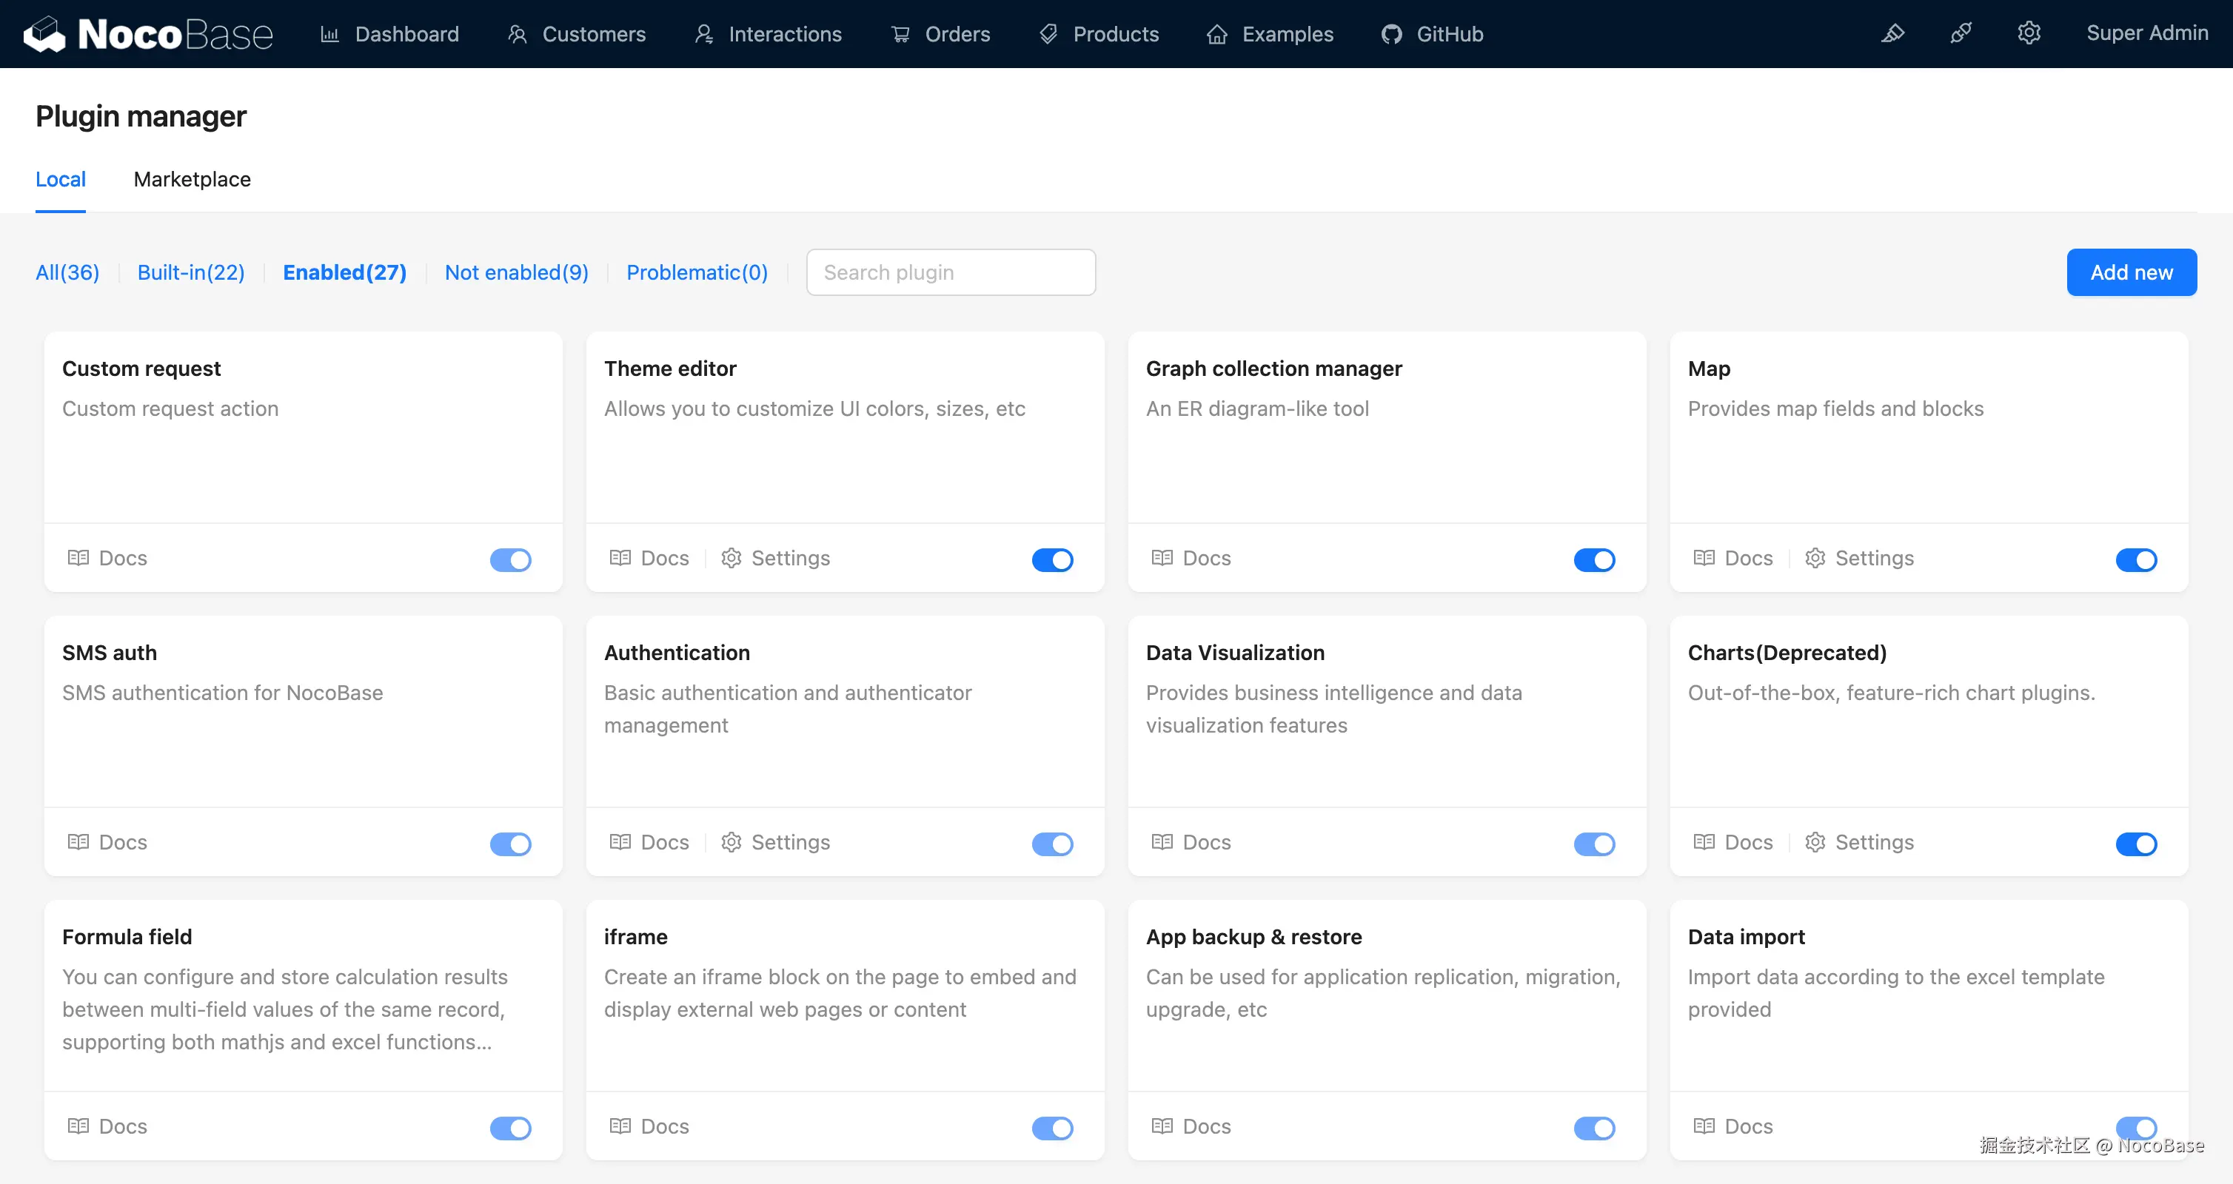Turn off the Data Visualization toggle
Screen dimensions: 2233x1184
(x=1594, y=844)
